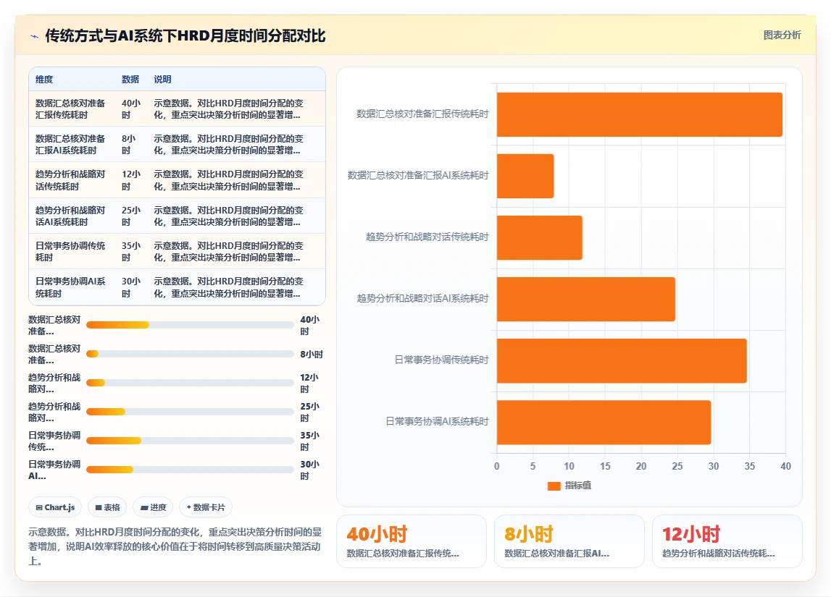Click the chart axis label 趋势分析和战略对话传统耗时
This screenshot has width=831, height=597.
click(427, 237)
